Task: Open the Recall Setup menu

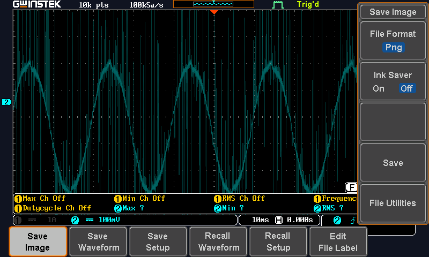Action: click(278, 241)
